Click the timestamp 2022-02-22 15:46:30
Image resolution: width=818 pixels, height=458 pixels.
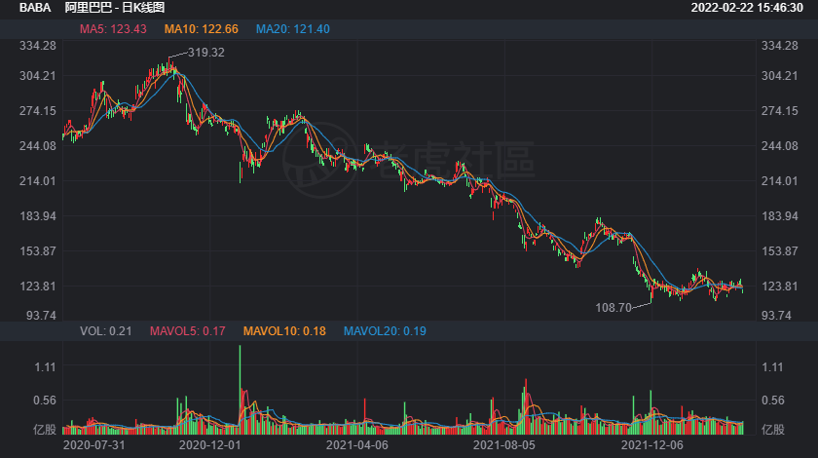click(747, 8)
